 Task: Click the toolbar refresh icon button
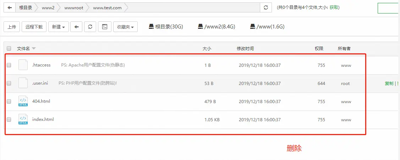click(90, 27)
